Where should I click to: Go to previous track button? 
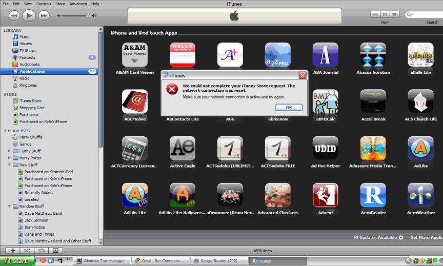tap(14, 16)
